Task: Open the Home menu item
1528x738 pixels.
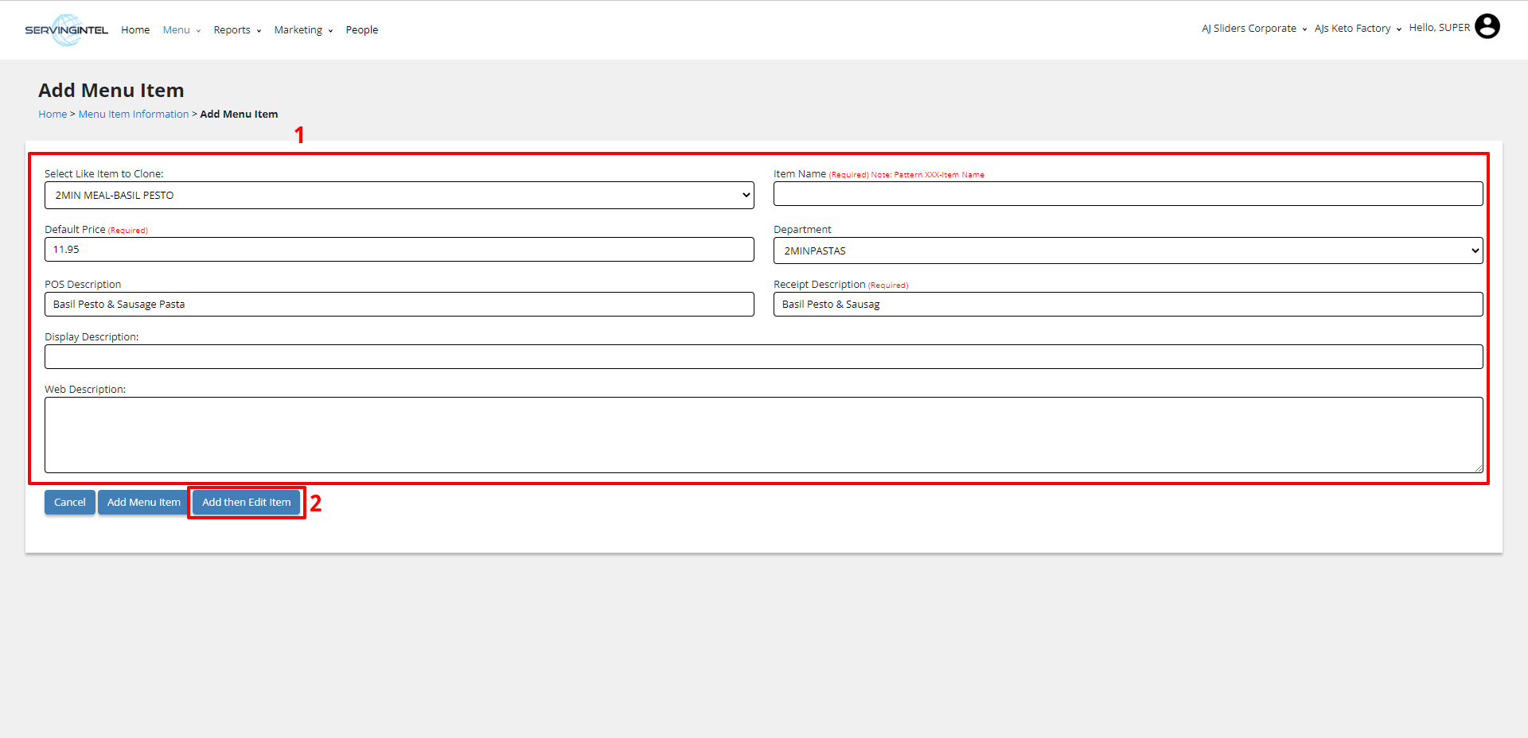Action: (x=135, y=30)
